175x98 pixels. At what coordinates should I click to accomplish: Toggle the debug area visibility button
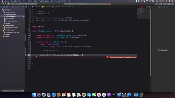[x=169, y=4]
